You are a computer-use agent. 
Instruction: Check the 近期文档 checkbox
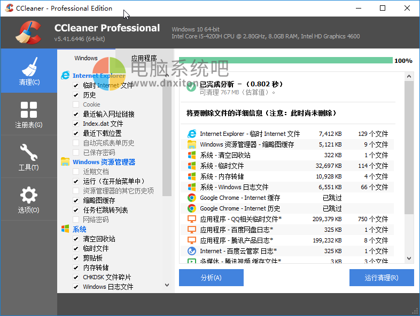76,172
